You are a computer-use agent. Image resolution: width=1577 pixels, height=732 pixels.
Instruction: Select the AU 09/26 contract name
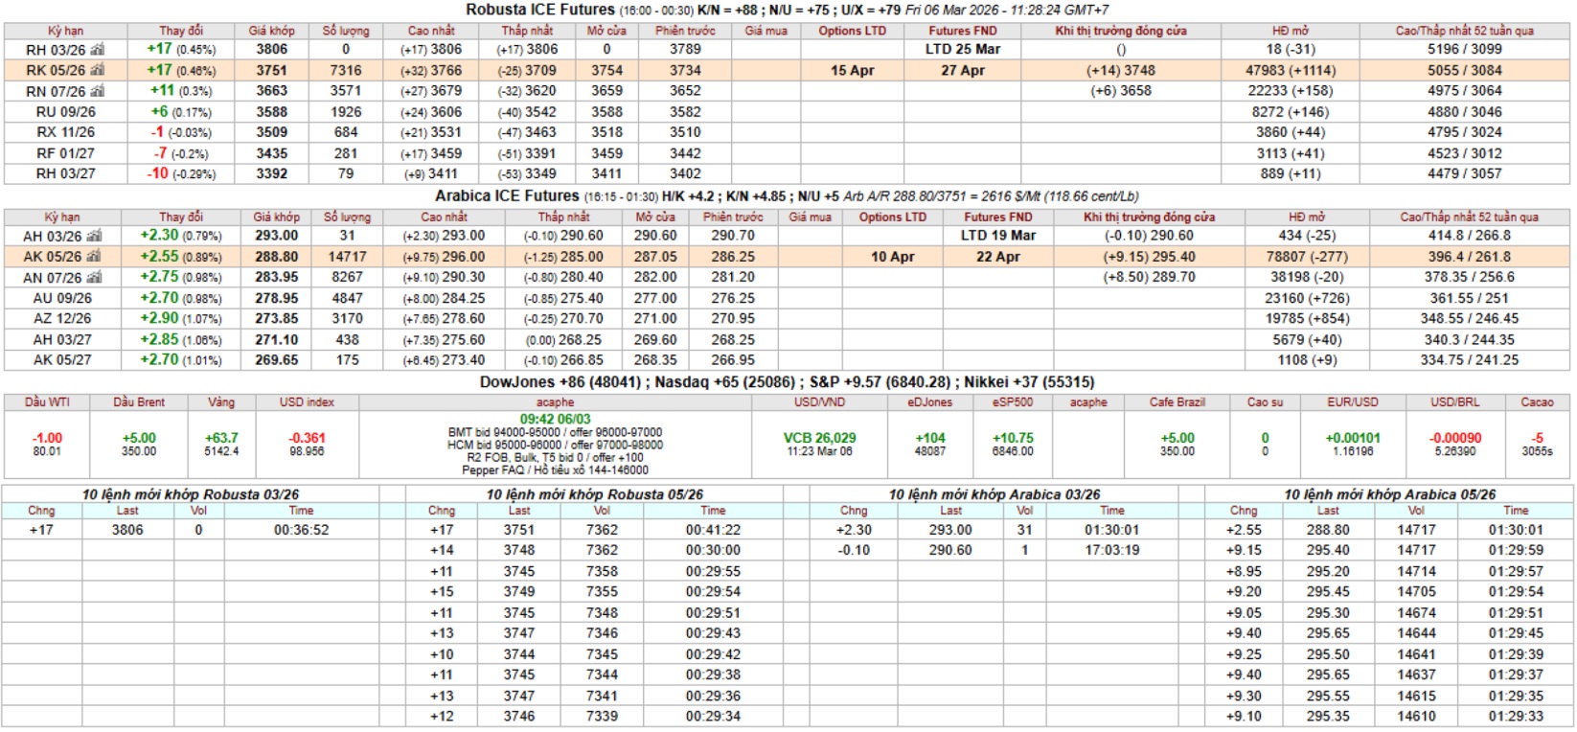point(62,298)
